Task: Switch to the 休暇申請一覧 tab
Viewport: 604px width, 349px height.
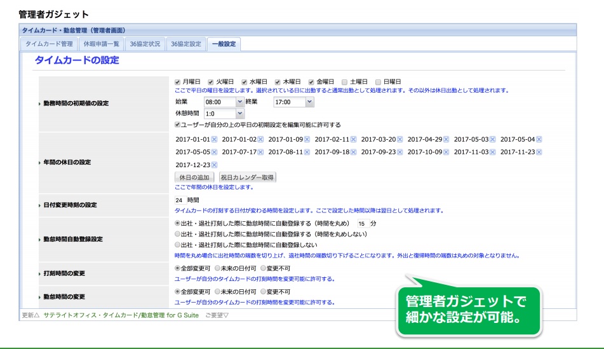Action: (102, 44)
